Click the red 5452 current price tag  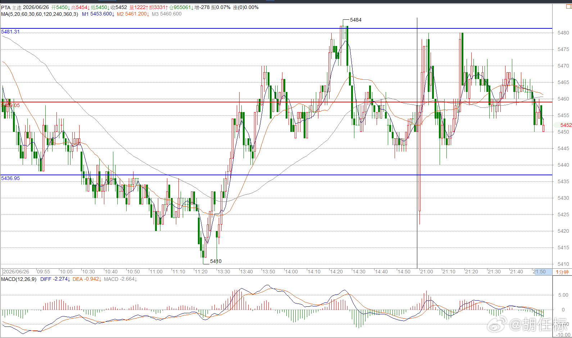pyautogui.click(x=566, y=125)
